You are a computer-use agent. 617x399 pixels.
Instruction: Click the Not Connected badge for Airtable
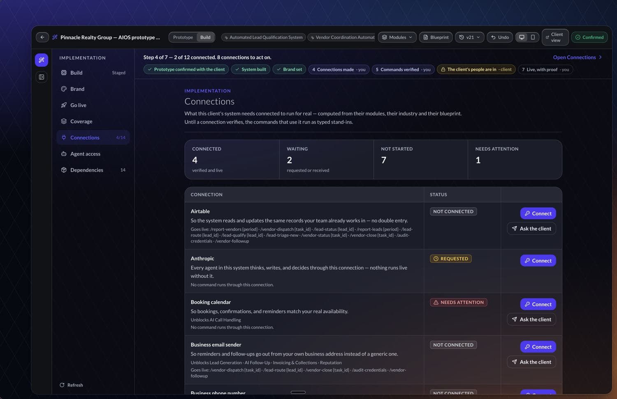[x=453, y=211]
